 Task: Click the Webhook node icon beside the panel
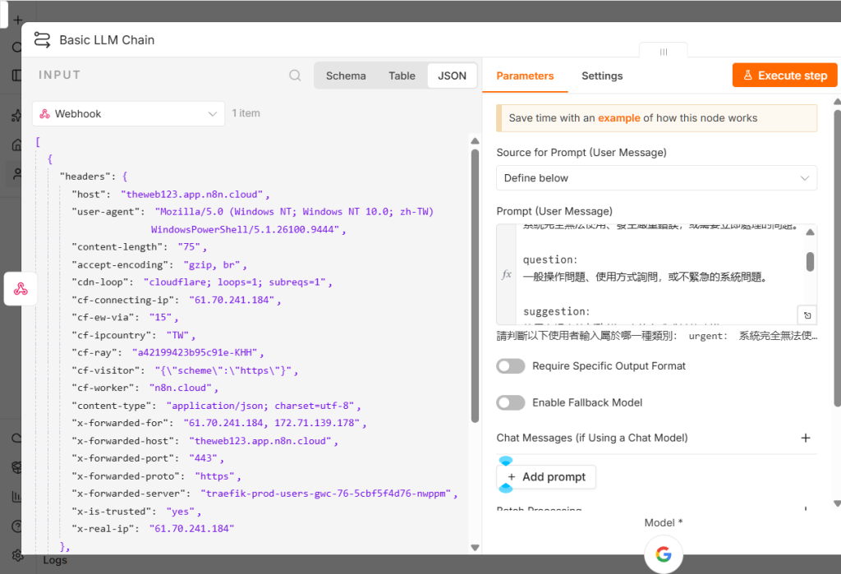[21, 289]
